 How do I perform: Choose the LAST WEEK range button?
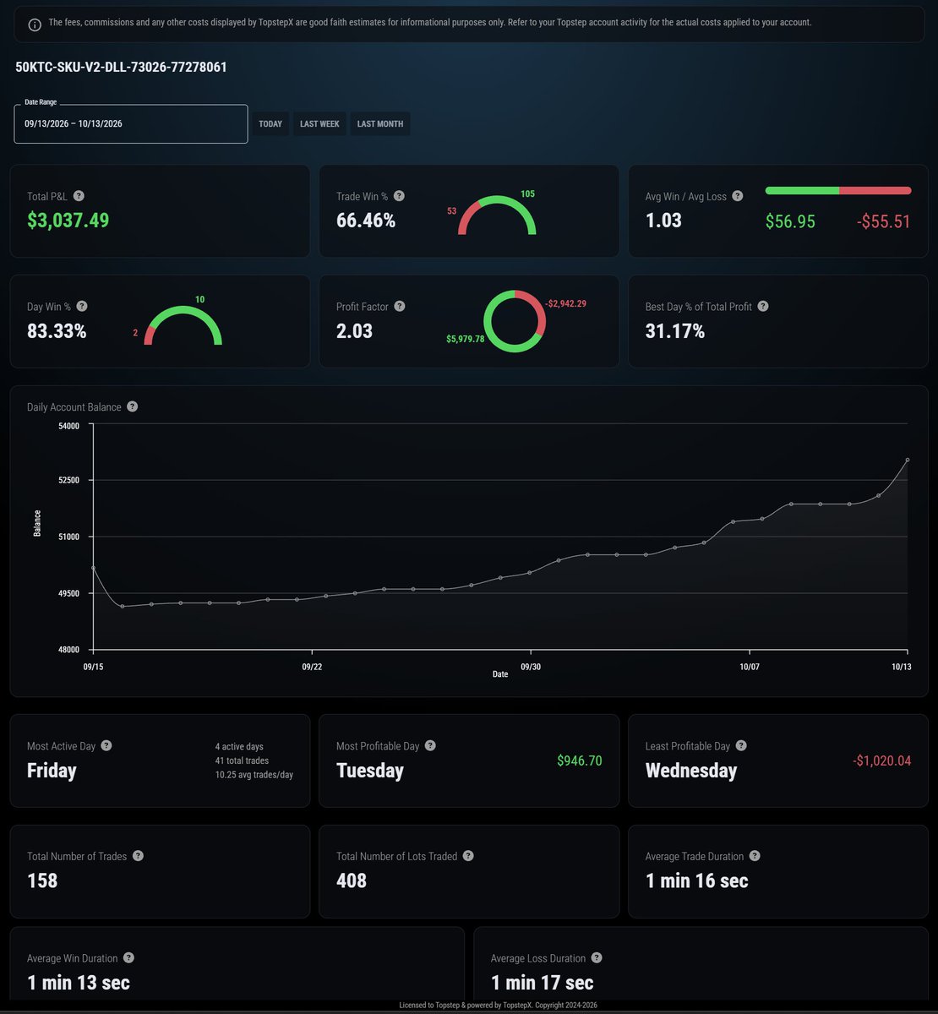319,124
